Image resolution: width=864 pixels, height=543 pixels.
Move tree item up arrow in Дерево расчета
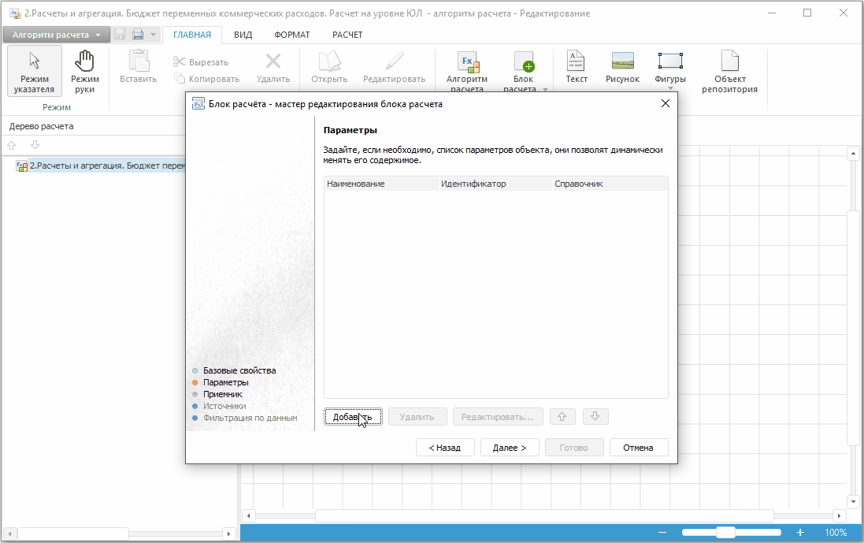[x=12, y=145]
